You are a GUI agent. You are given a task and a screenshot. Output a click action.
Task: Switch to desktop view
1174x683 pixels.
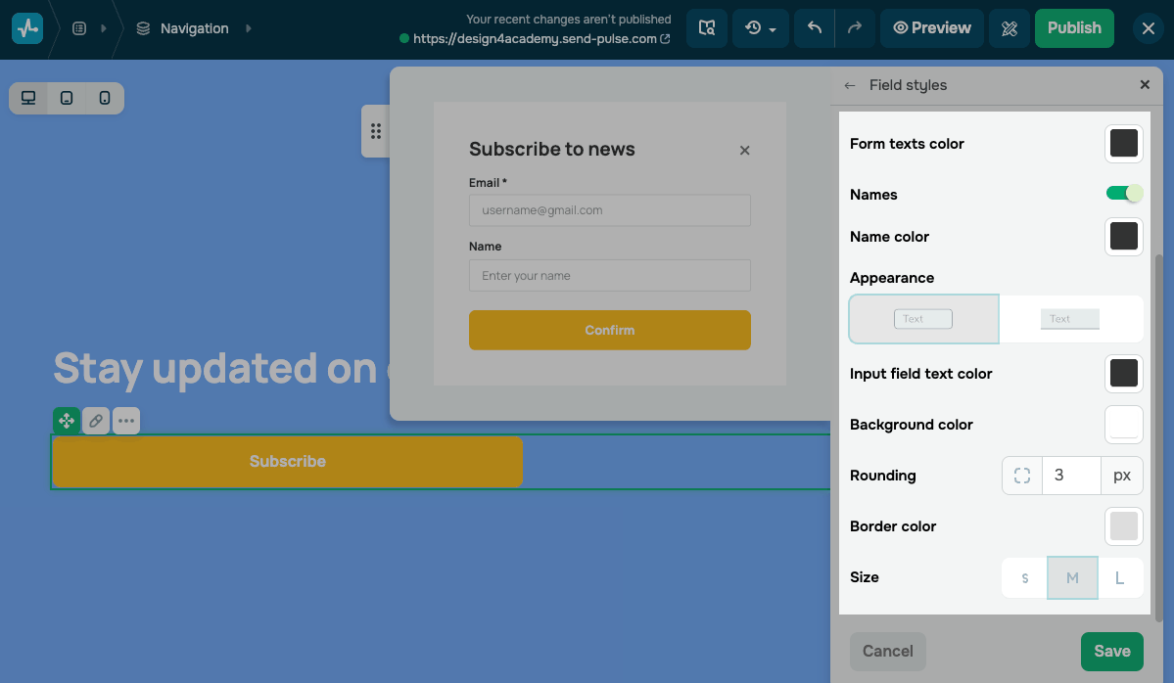(x=28, y=98)
